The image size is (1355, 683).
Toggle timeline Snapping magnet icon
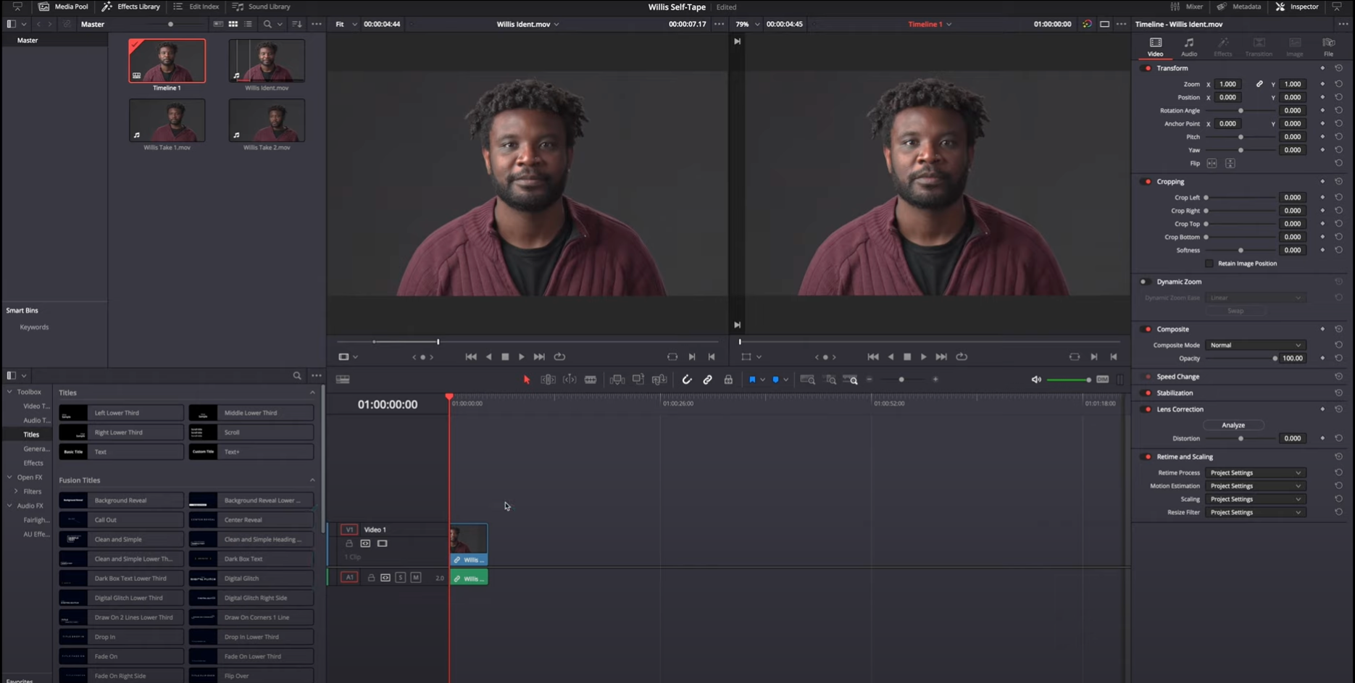coord(687,380)
